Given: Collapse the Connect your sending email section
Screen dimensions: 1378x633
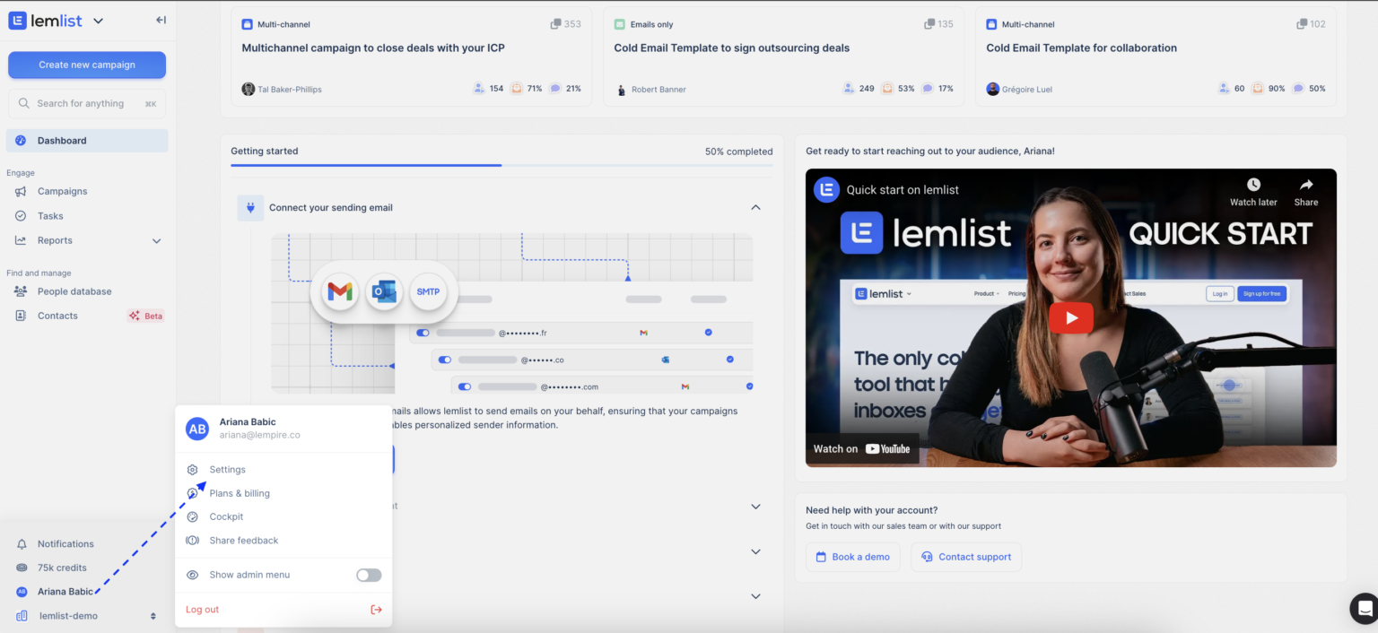Looking at the screenshot, I should tap(755, 207).
